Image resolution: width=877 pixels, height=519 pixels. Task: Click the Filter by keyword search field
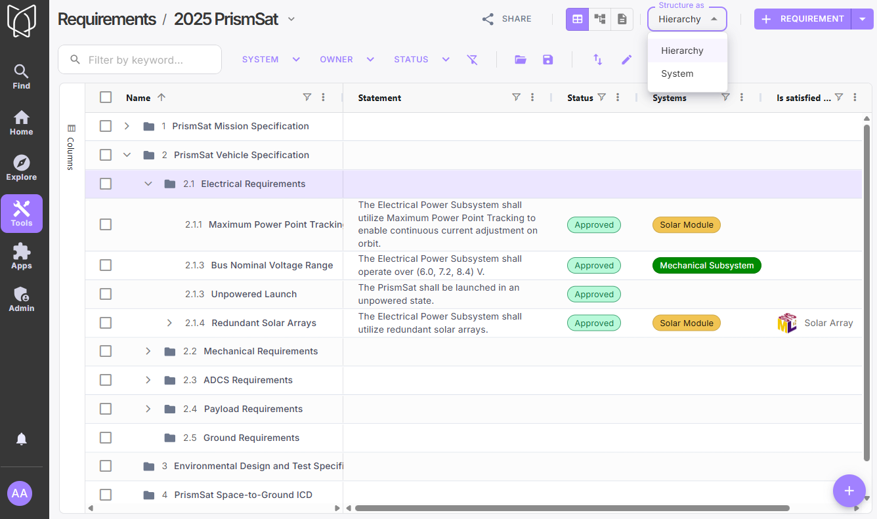pyautogui.click(x=149, y=60)
